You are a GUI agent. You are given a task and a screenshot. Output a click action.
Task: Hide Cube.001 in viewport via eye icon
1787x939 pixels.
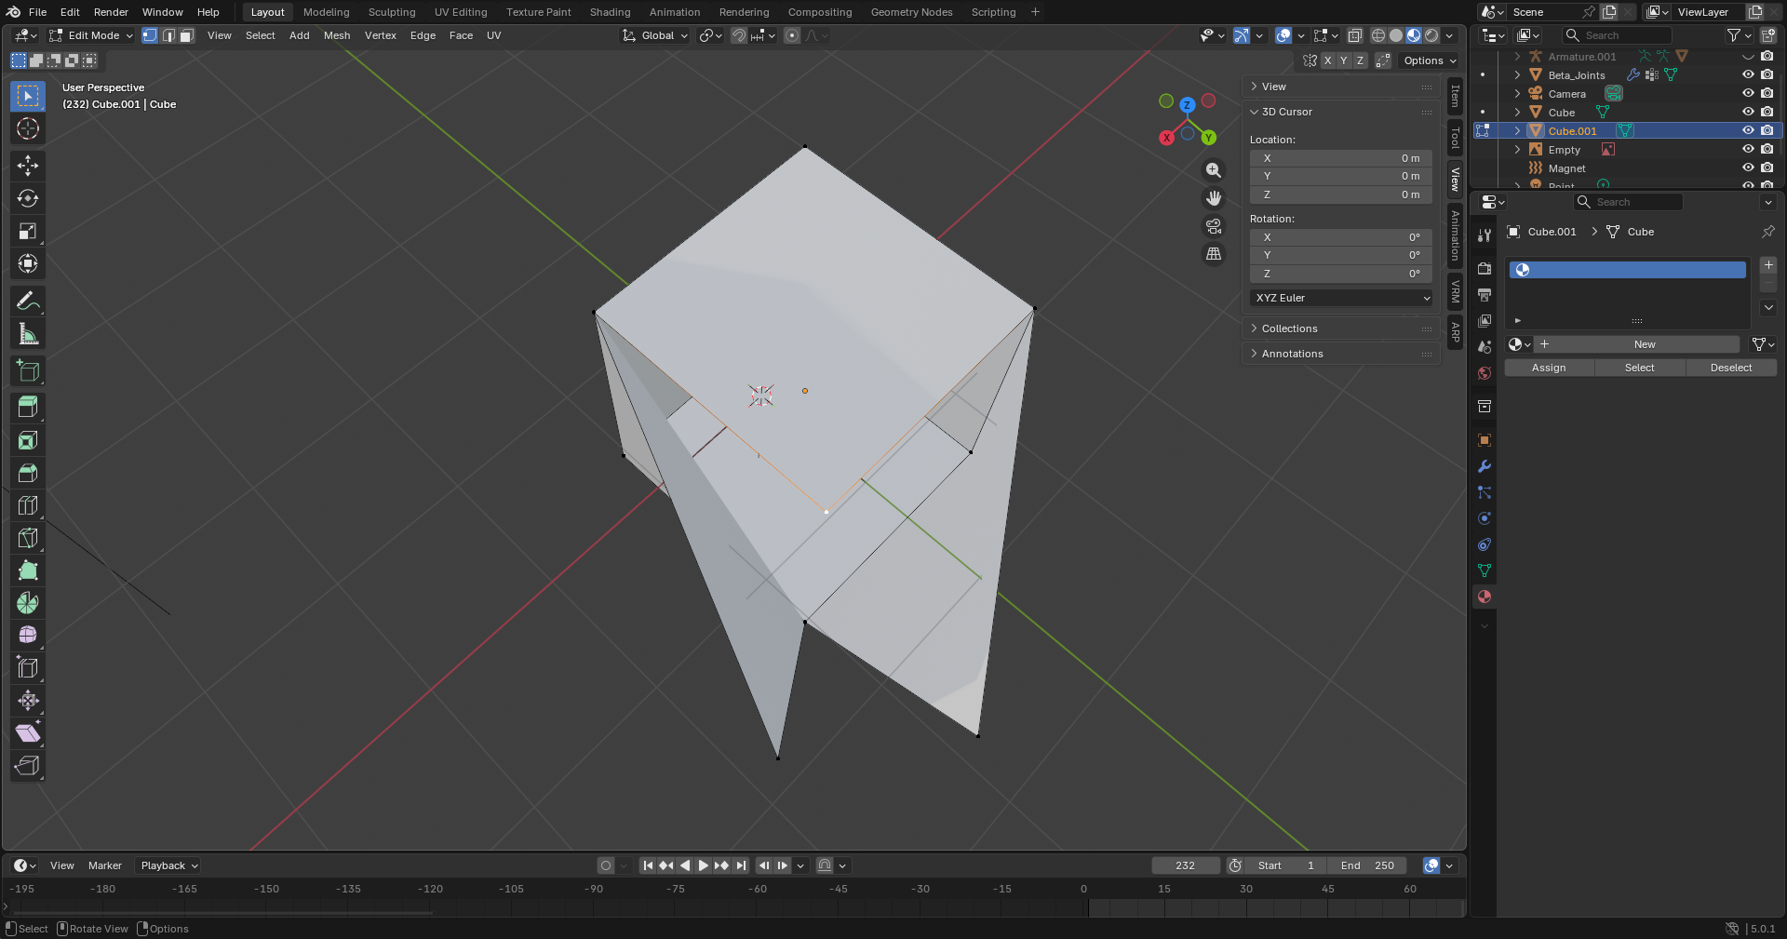tap(1748, 131)
